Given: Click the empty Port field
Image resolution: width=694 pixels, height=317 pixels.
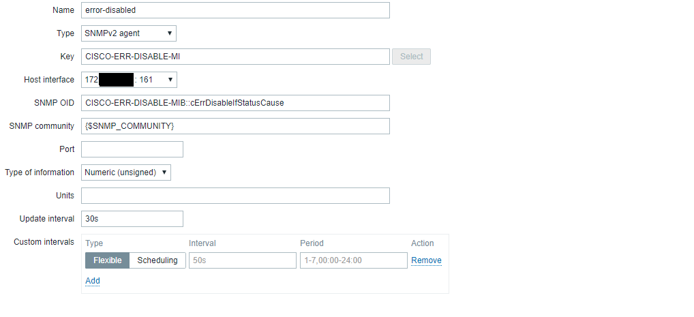Looking at the screenshot, I should coord(132,149).
